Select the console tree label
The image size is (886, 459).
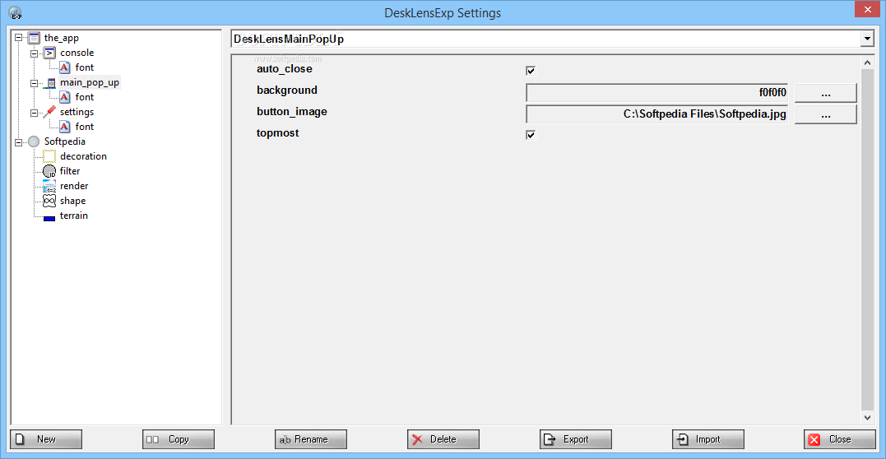77,53
